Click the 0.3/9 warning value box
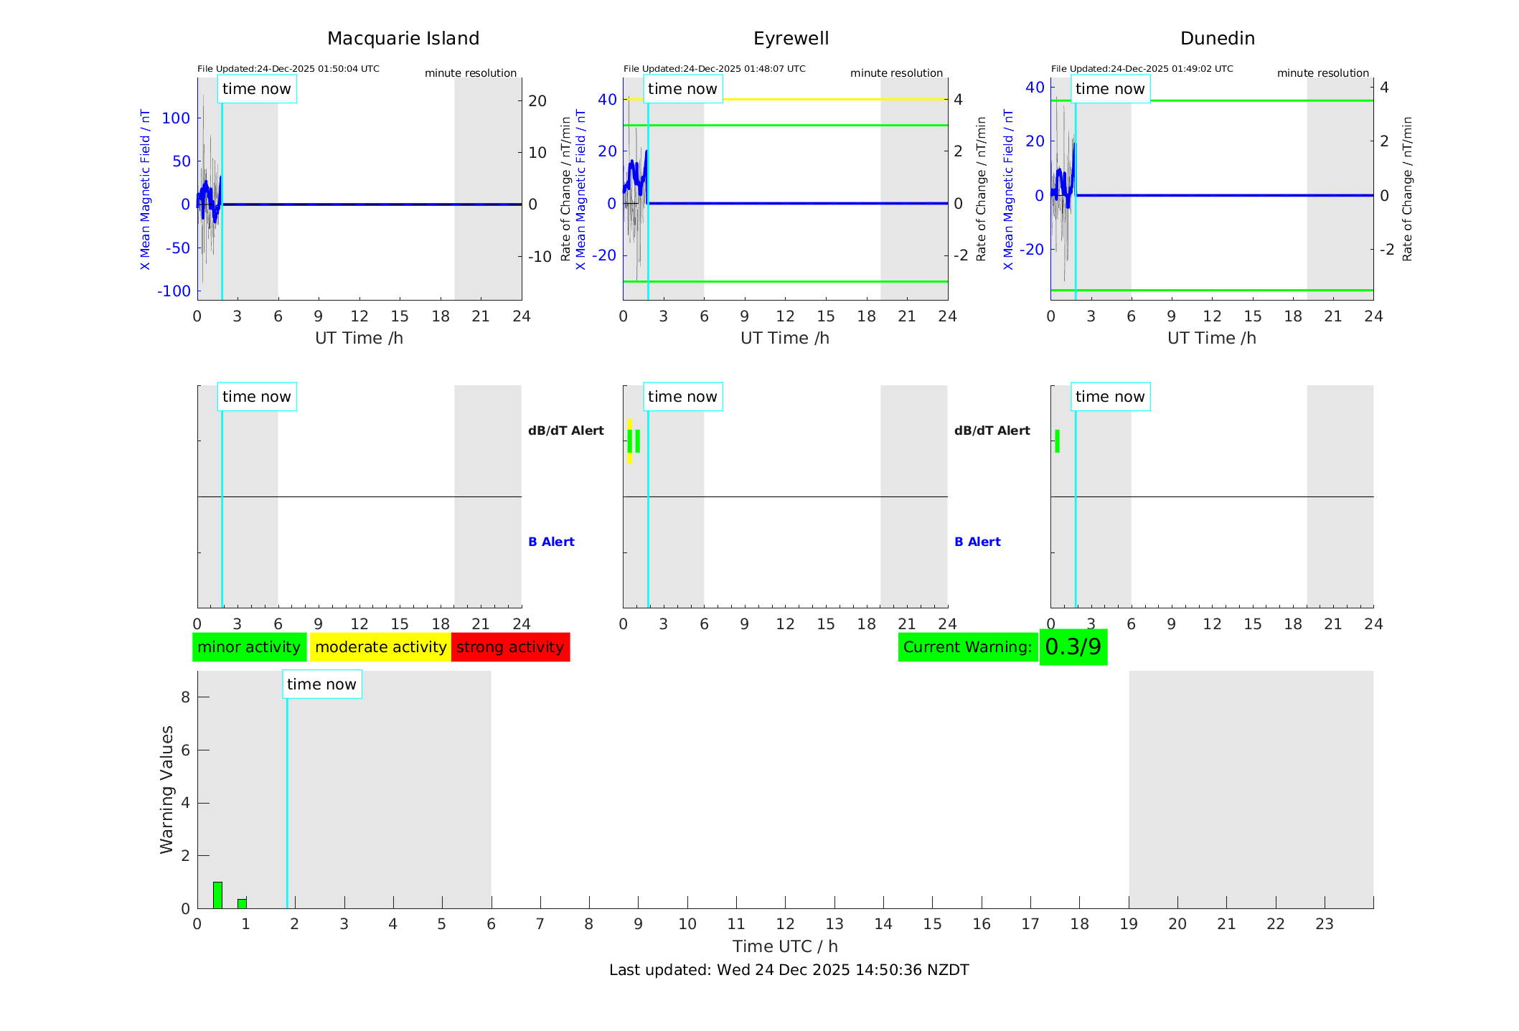This screenshot has width=1519, height=1031. pyautogui.click(x=1073, y=647)
